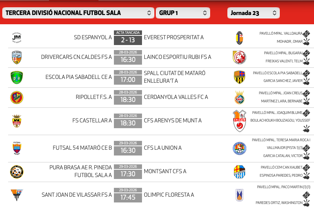Click the whistle icon next to Martínez Lara, Bernabé
Image resolution: width=314 pixels, height=209 pixels.
pyautogui.click(x=307, y=101)
